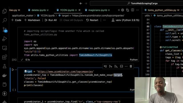
Task: Split the editor to the right
Action: pyautogui.click(x=132, y=10)
